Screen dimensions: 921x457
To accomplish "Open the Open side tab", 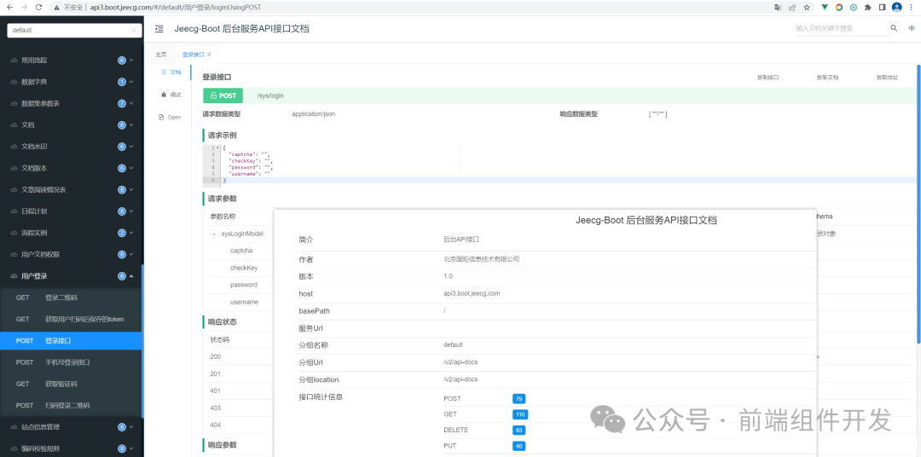I will (170, 117).
